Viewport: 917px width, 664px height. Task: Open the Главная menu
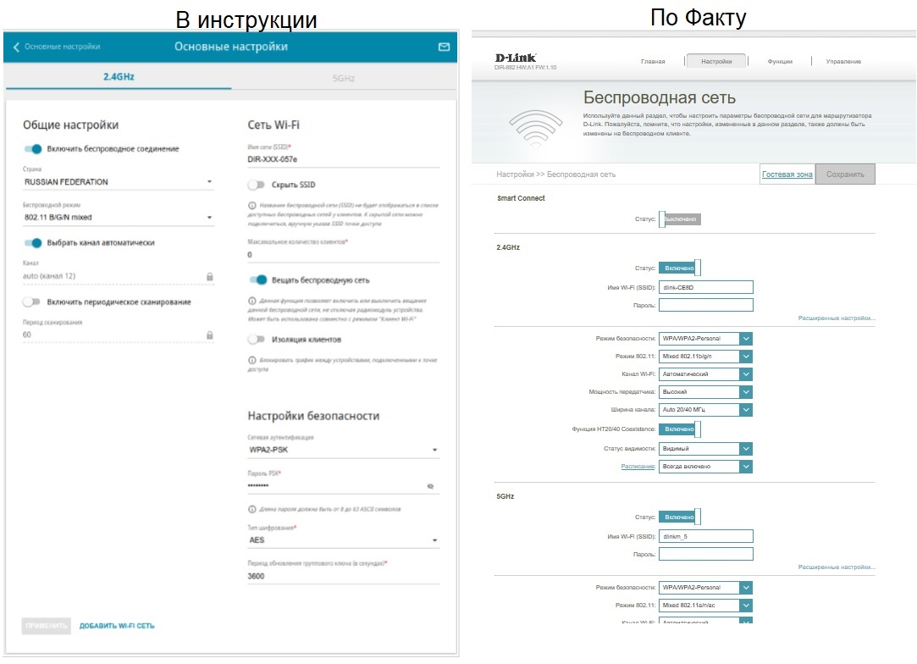(x=653, y=62)
